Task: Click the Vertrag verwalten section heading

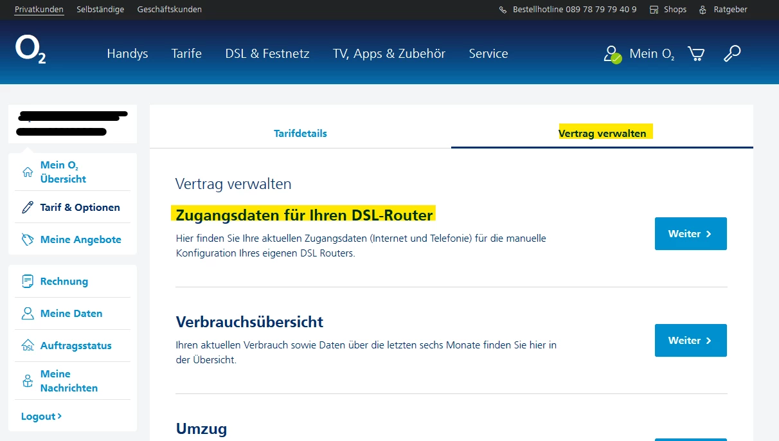Action: [233, 184]
